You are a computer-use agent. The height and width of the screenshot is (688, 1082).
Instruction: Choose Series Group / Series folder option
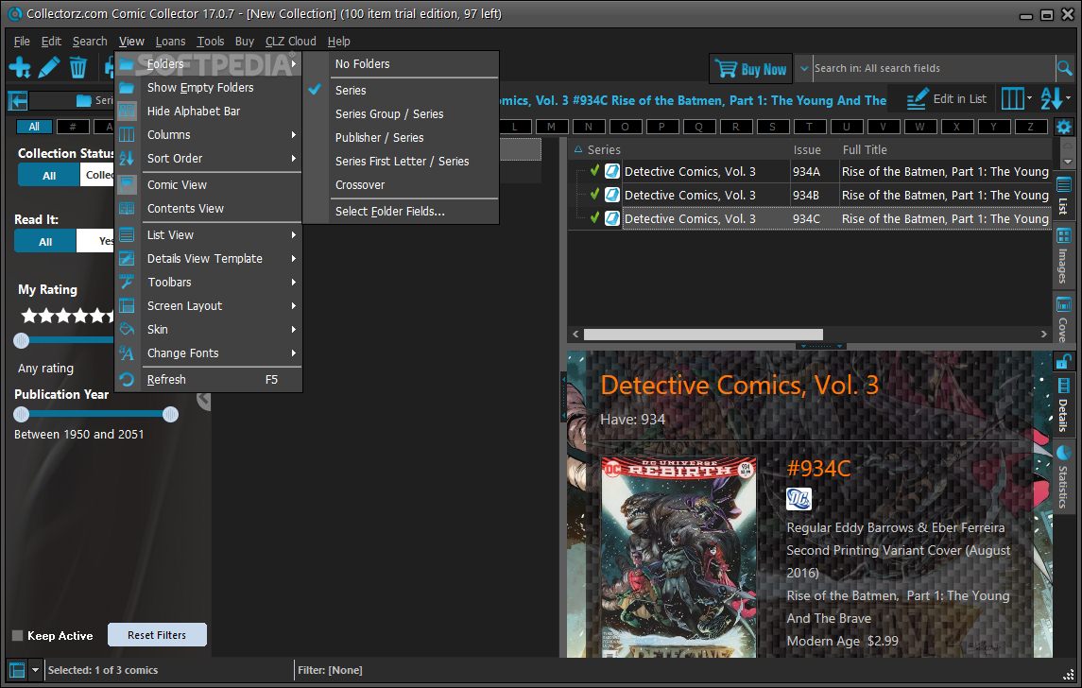pyautogui.click(x=401, y=113)
